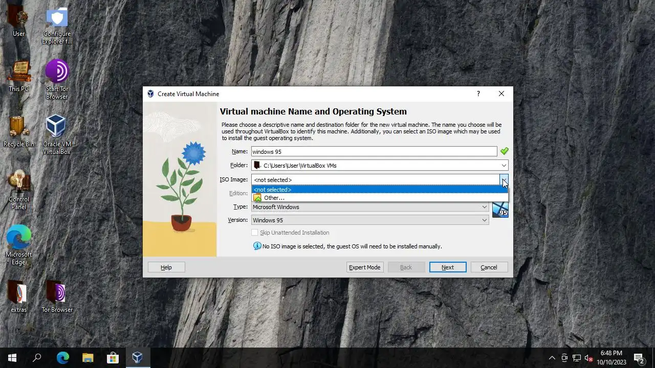The width and height of the screenshot is (655, 368).
Task: Click the Windows Start button
Action: click(x=12, y=358)
